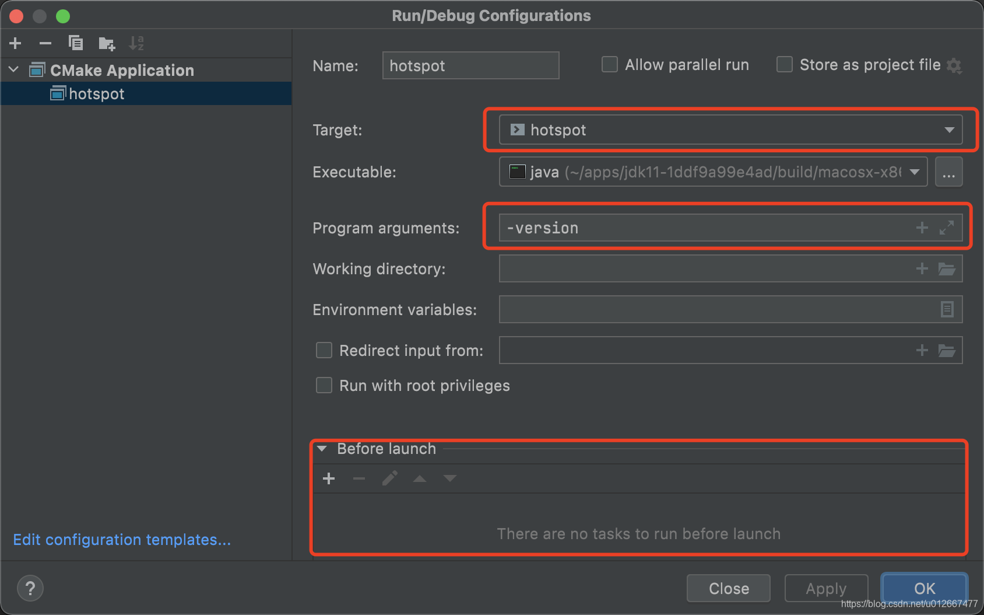Collapse the CMake Application tree node
This screenshot has width=984, height=615.
pyautogui.click(x=14, y=70)
